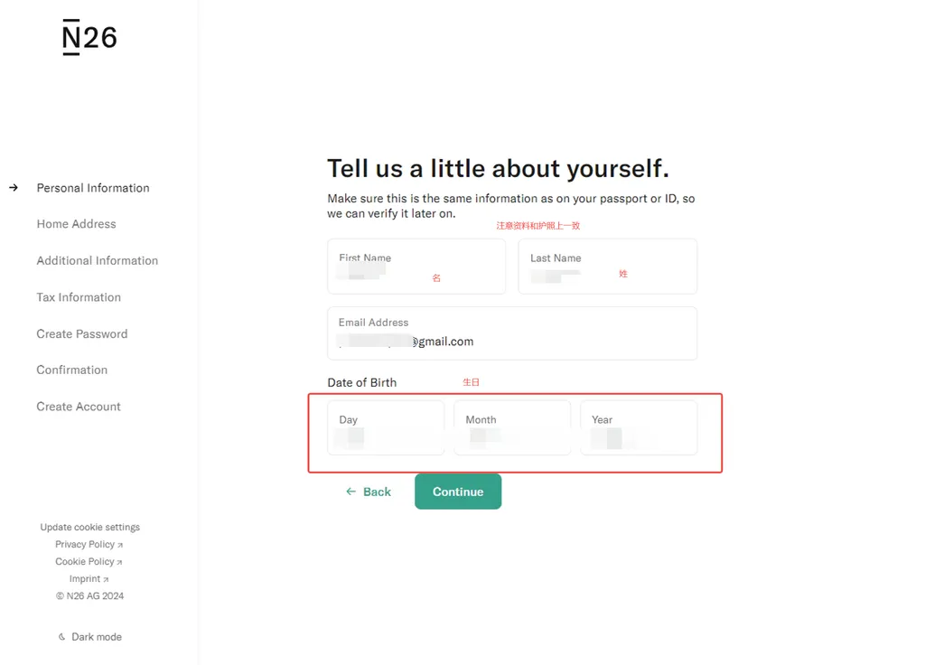Screen dimensions: 925x665
Task: Click into the Email Address field
Action: point(512,333)
